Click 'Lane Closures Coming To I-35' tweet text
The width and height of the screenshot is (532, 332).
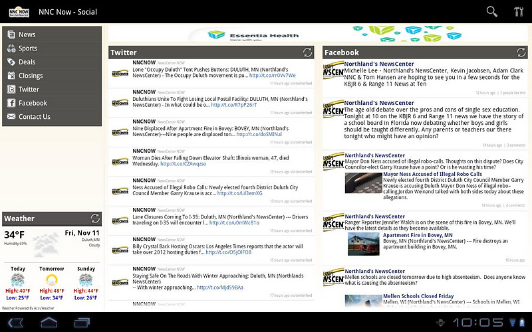220,220
